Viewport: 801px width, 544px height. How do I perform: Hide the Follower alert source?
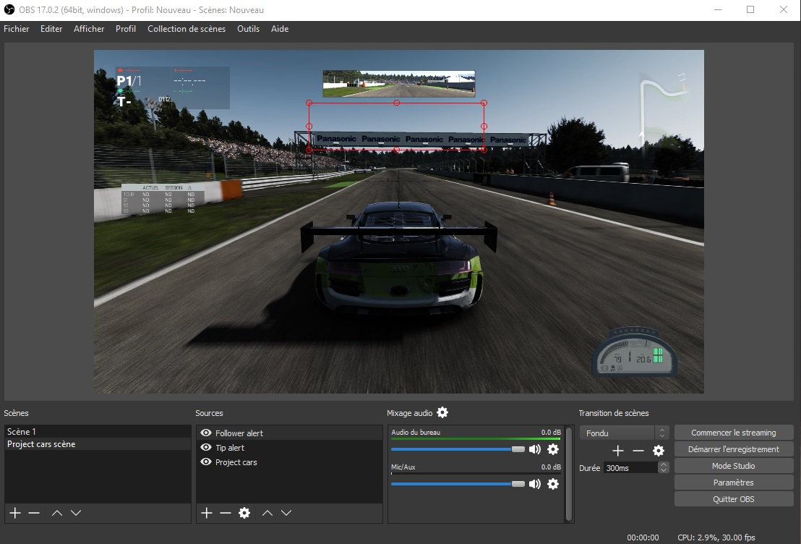pos(206,433)
